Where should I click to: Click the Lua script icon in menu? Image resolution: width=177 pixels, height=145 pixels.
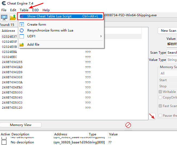point(22,16)
